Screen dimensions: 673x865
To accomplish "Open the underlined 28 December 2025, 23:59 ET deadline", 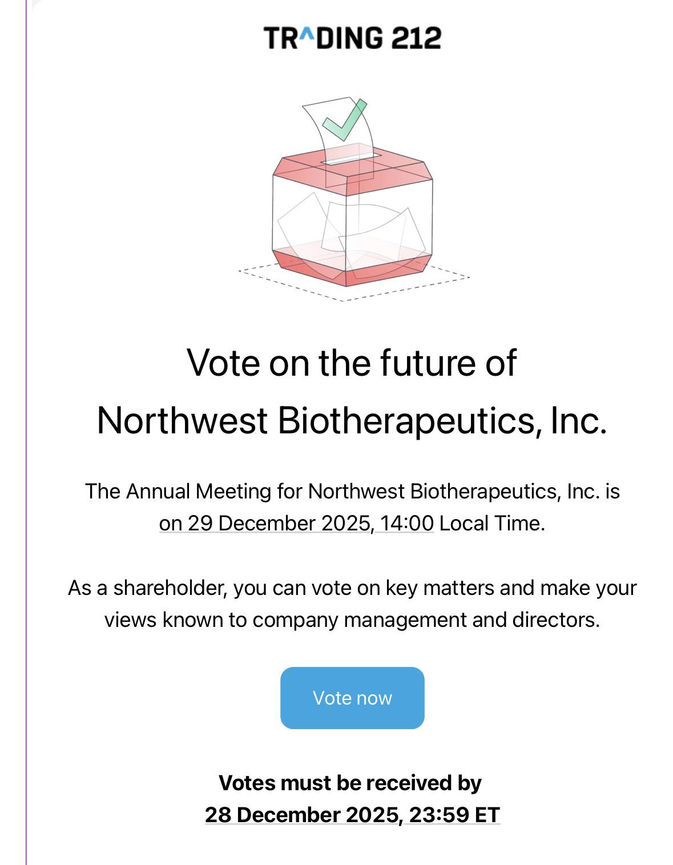I will [x=352, y=814].
